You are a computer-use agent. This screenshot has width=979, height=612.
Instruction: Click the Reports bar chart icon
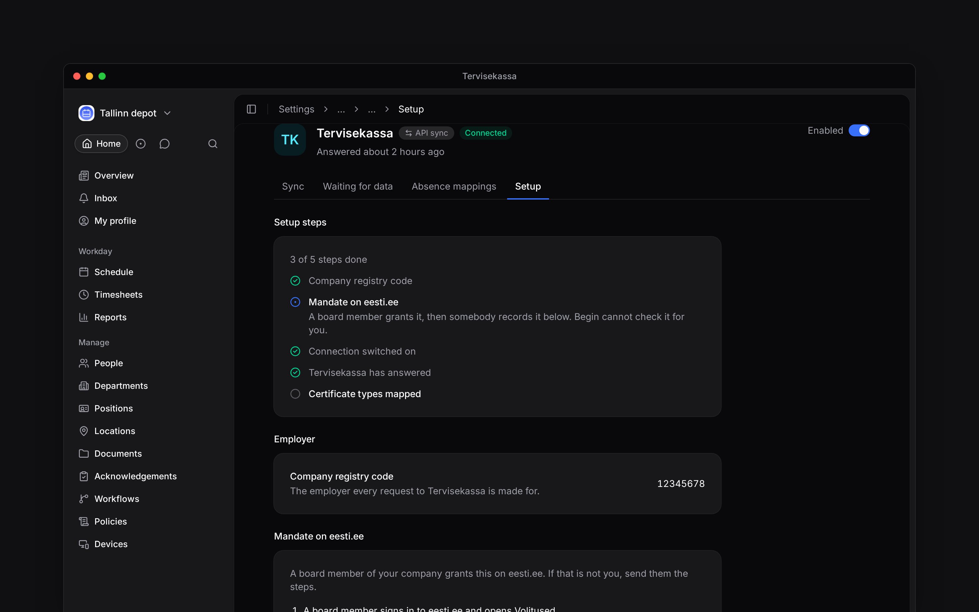[x=84, y=317]
